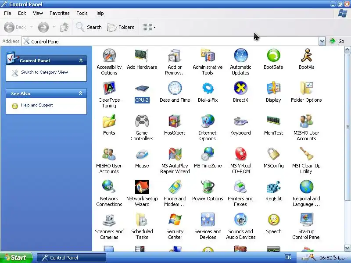Open the MSConfig padlock icon
The width and height of the screenshot is (351, 263).
(x=273, y=154)
